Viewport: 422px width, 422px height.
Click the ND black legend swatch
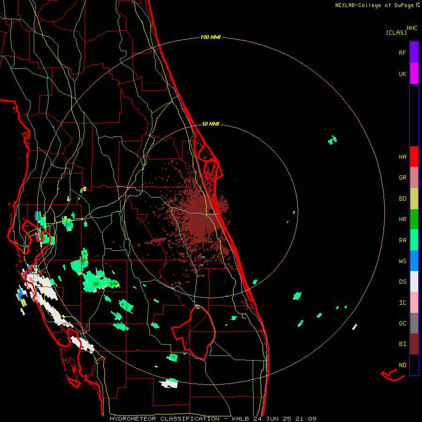pos(414,365)
